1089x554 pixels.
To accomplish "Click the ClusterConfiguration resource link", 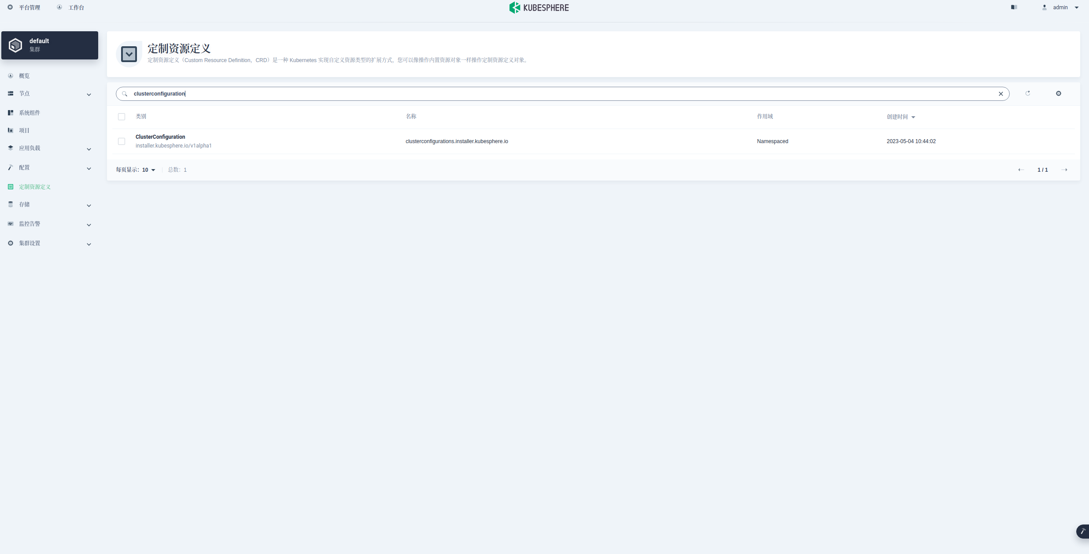I will [160, 137].
